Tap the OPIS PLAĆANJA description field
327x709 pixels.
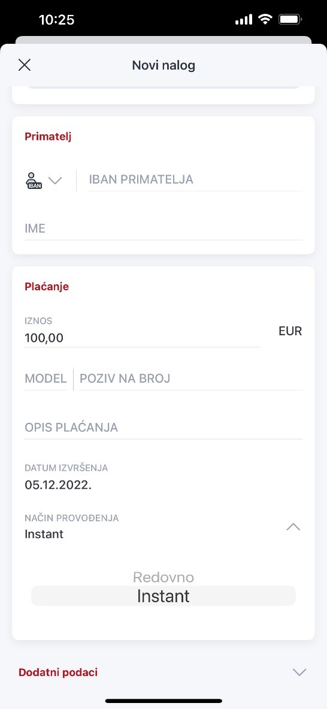point(163,427)
